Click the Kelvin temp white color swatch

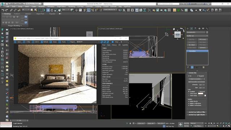pos(205,95)
